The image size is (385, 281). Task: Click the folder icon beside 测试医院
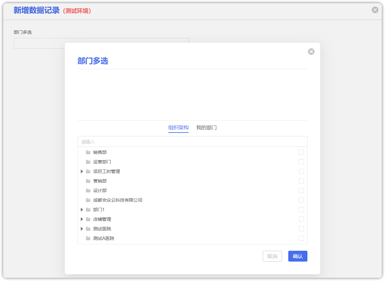point(88,229)
